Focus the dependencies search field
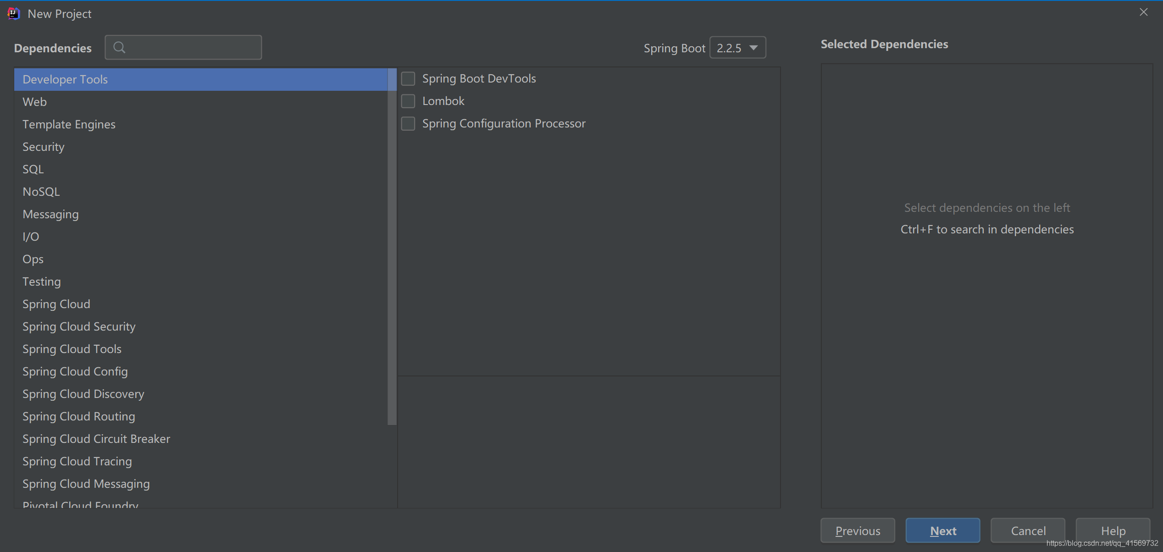The width and height of the screenshot is (1163, 552). click(193, 47)
